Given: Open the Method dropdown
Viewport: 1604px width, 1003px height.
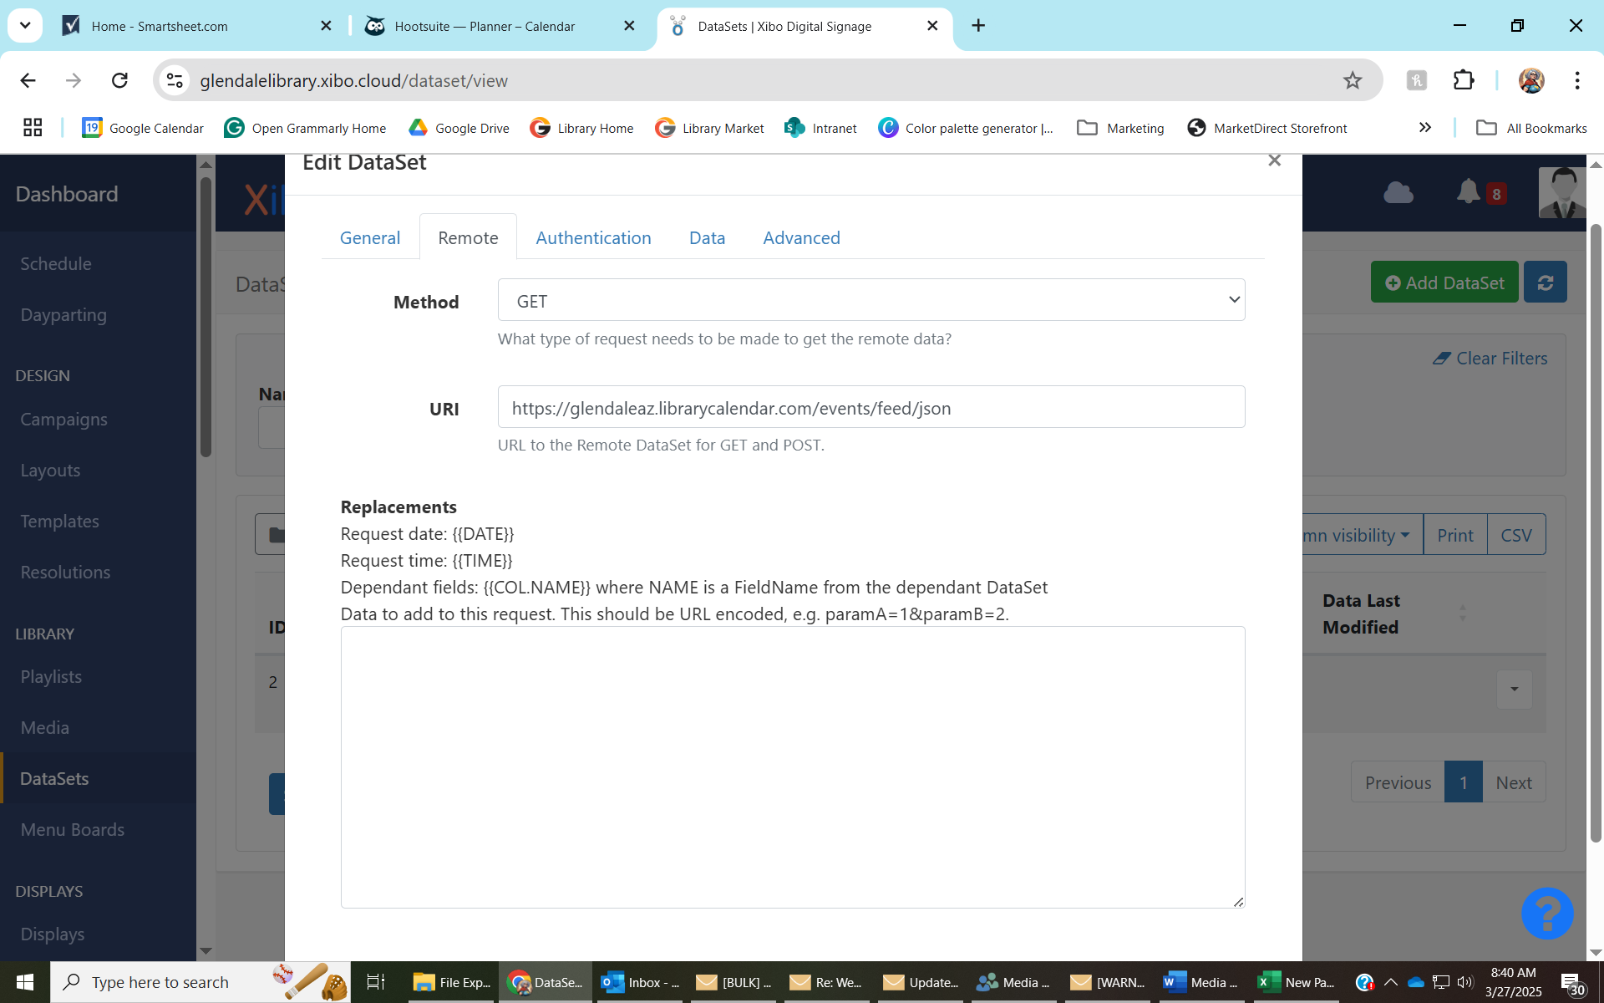Looking at the screenshot, I should click(x=871, y=300).
